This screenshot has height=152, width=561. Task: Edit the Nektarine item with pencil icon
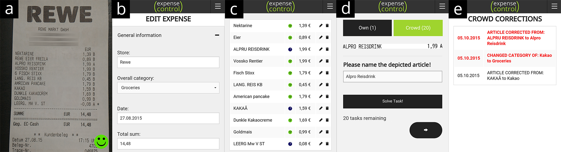click(321, 26)
